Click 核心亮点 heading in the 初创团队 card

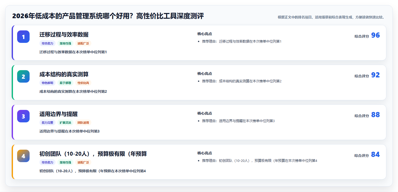[205, 153]
